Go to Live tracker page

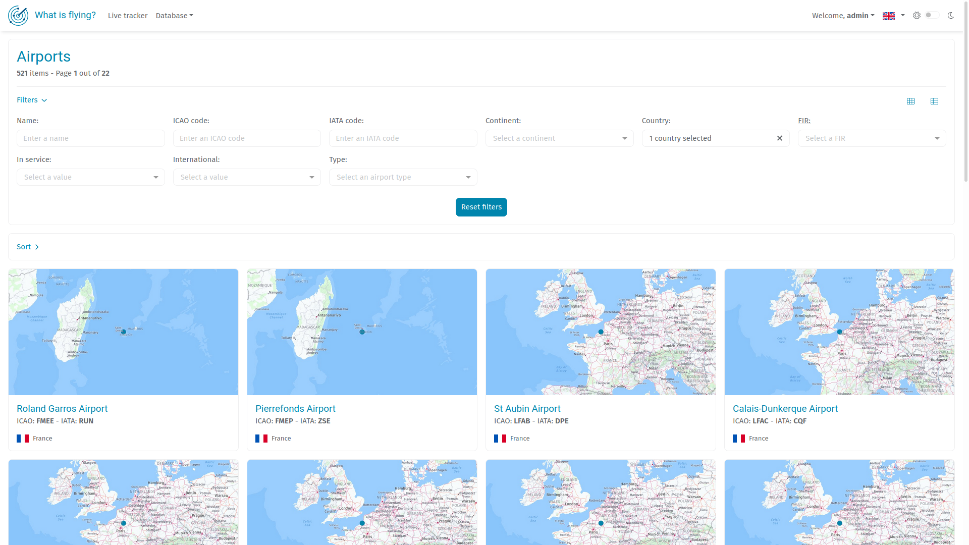(x=128, y=16)
